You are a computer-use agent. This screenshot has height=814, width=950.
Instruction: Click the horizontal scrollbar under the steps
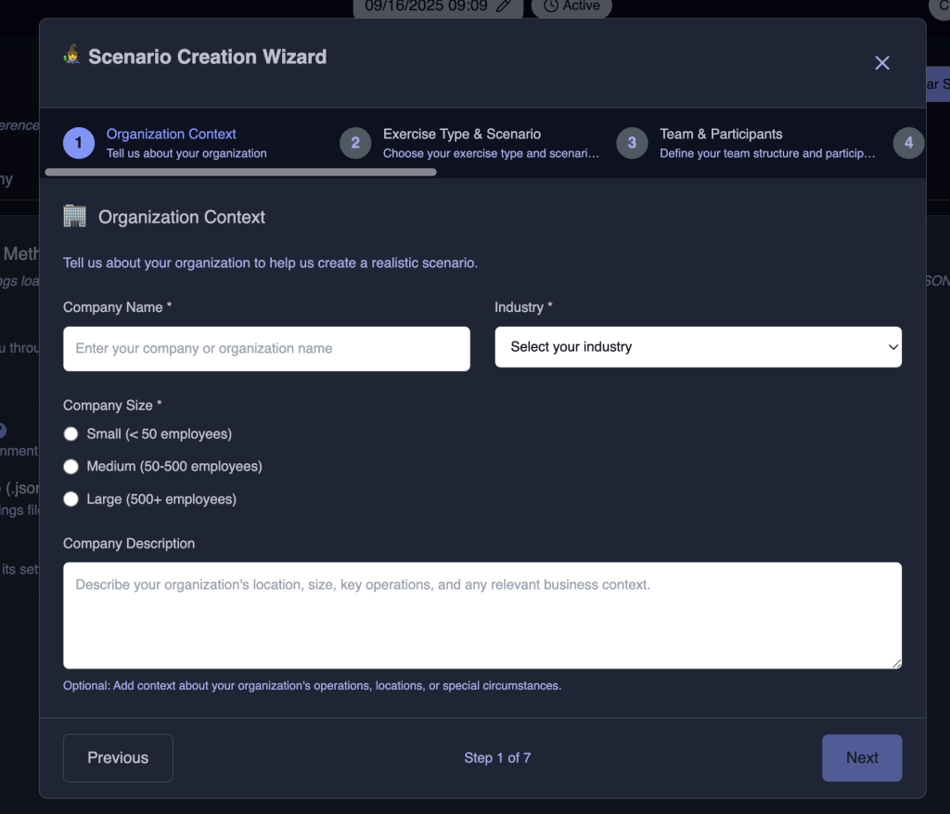point(240,172)
